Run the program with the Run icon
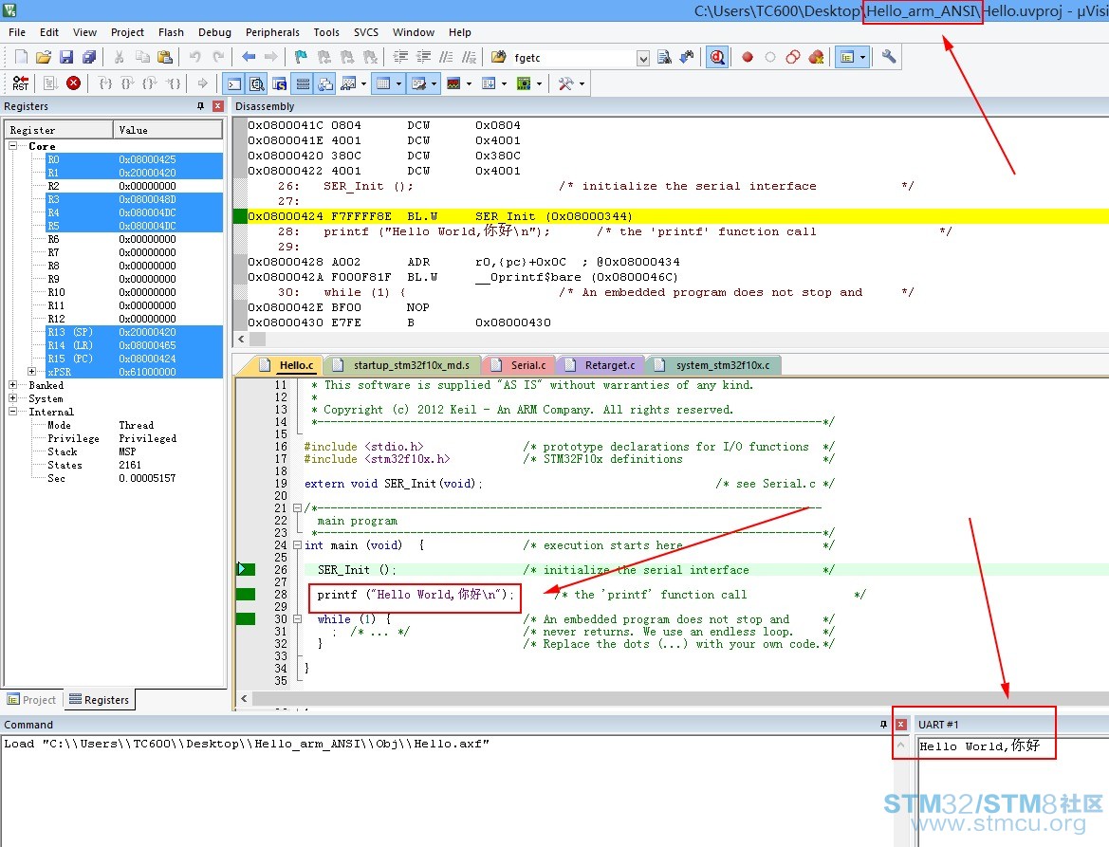The height and width of the screenshot is (847, 1109). click(x=51, y=83)
